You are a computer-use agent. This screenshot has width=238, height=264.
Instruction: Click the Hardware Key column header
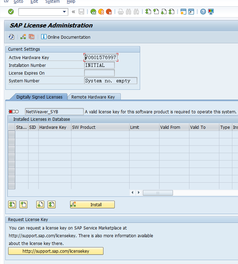click(x=55, y=127)
